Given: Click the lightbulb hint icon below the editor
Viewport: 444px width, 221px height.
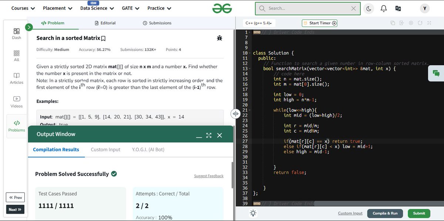Looking at the screenshot, I should 253,213.
